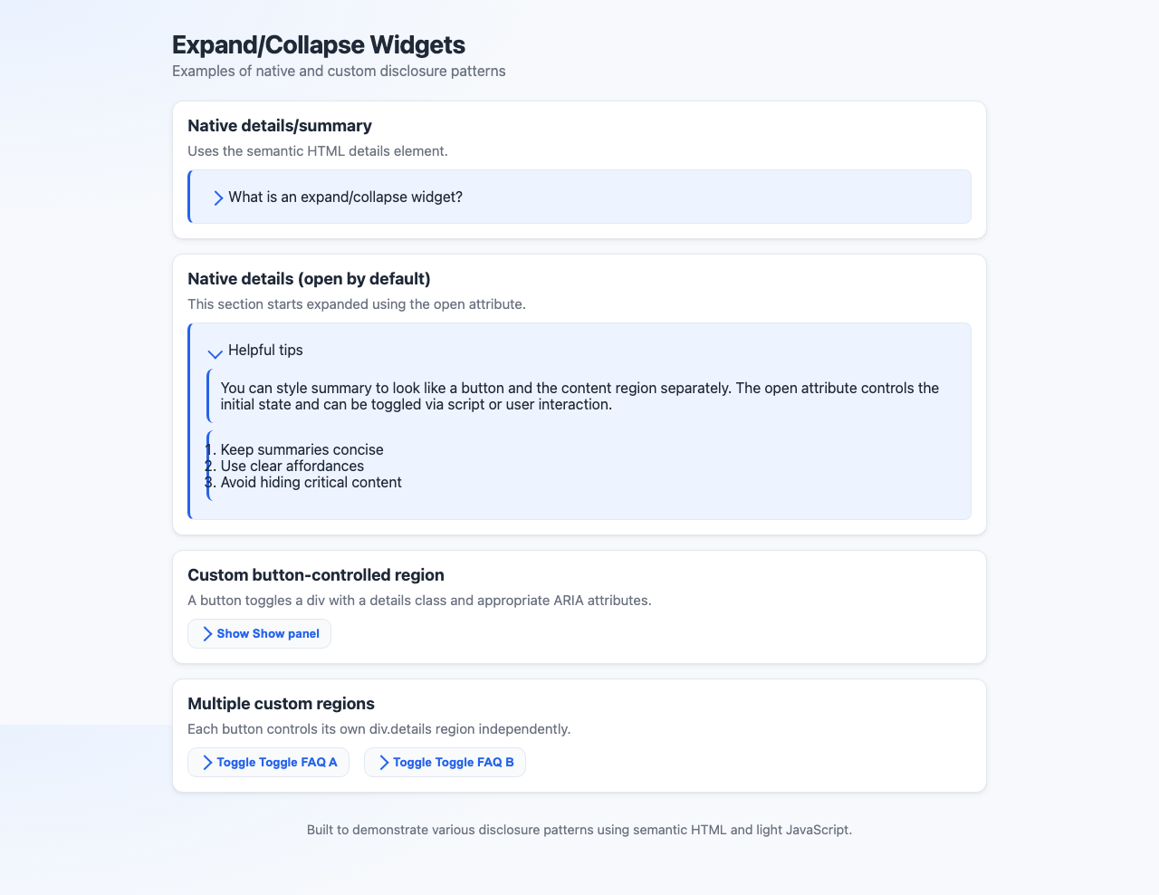The height and width of the screenshot is (895, 1159).
Task: Click the Toggle Toggle FAQ A button
Action: pos(268,762)
